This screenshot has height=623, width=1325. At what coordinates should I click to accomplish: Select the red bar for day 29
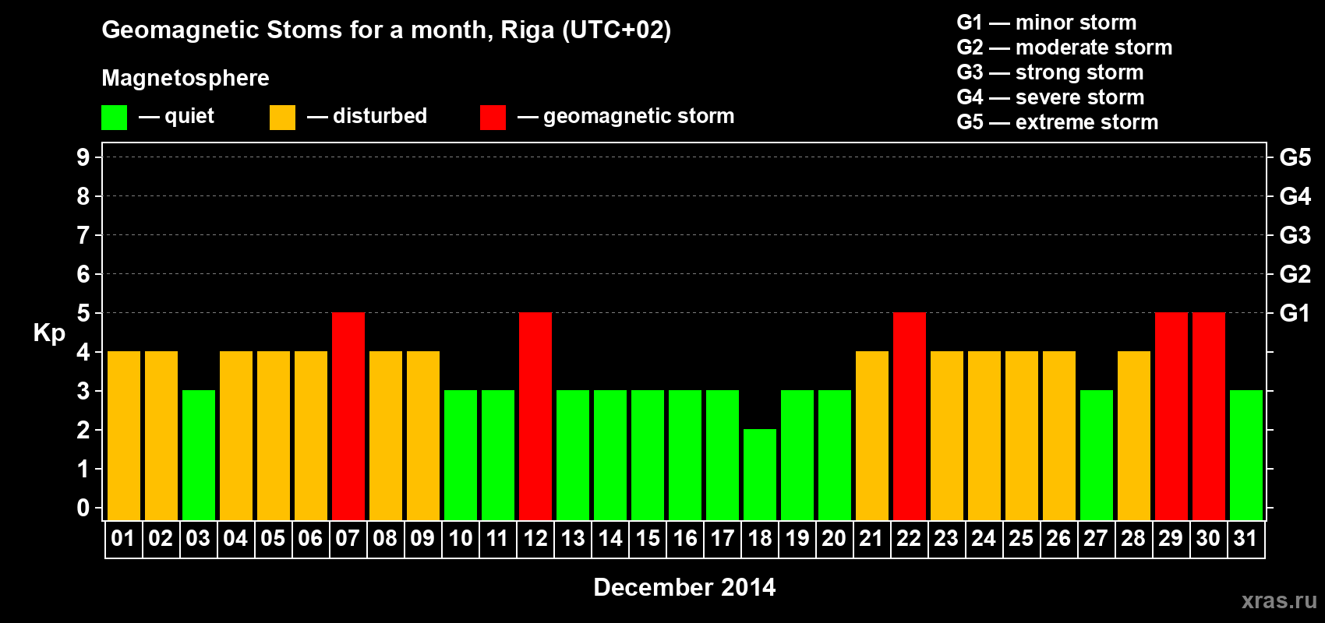(1171, 416)
